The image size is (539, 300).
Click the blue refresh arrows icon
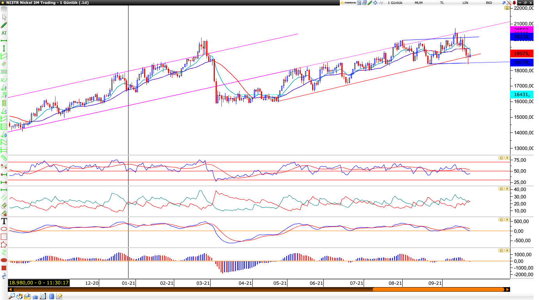pos(4,276)
